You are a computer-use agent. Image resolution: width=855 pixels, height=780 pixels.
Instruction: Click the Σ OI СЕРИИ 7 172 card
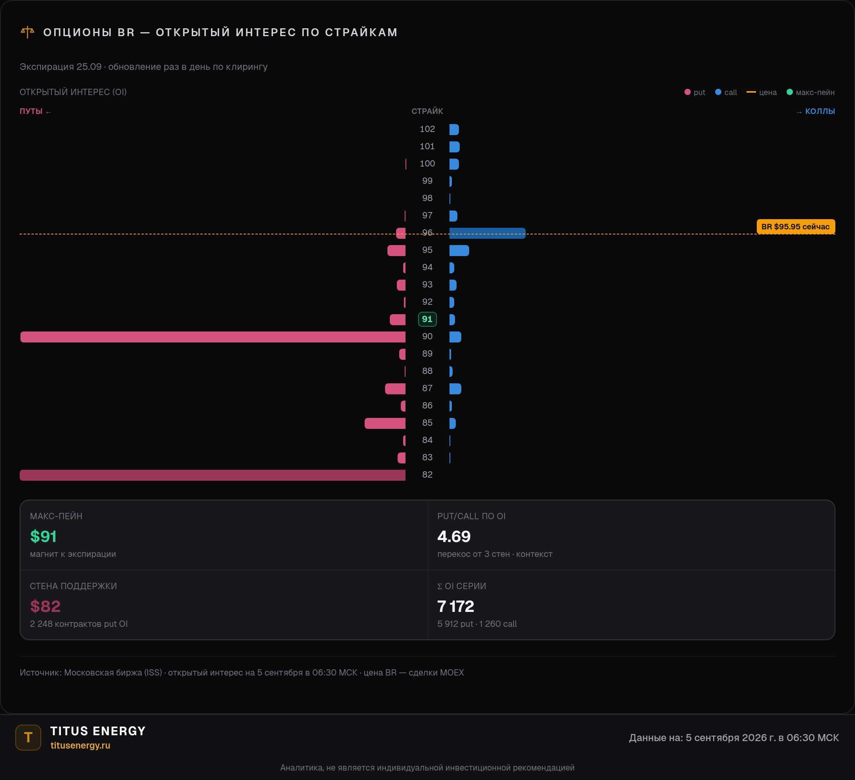[631, 605]
